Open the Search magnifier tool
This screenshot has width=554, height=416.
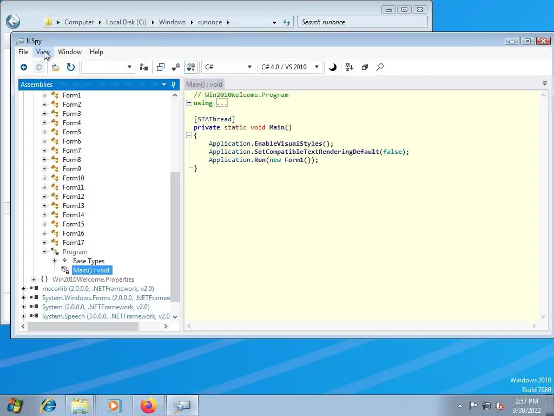click(x=380, y=67)
